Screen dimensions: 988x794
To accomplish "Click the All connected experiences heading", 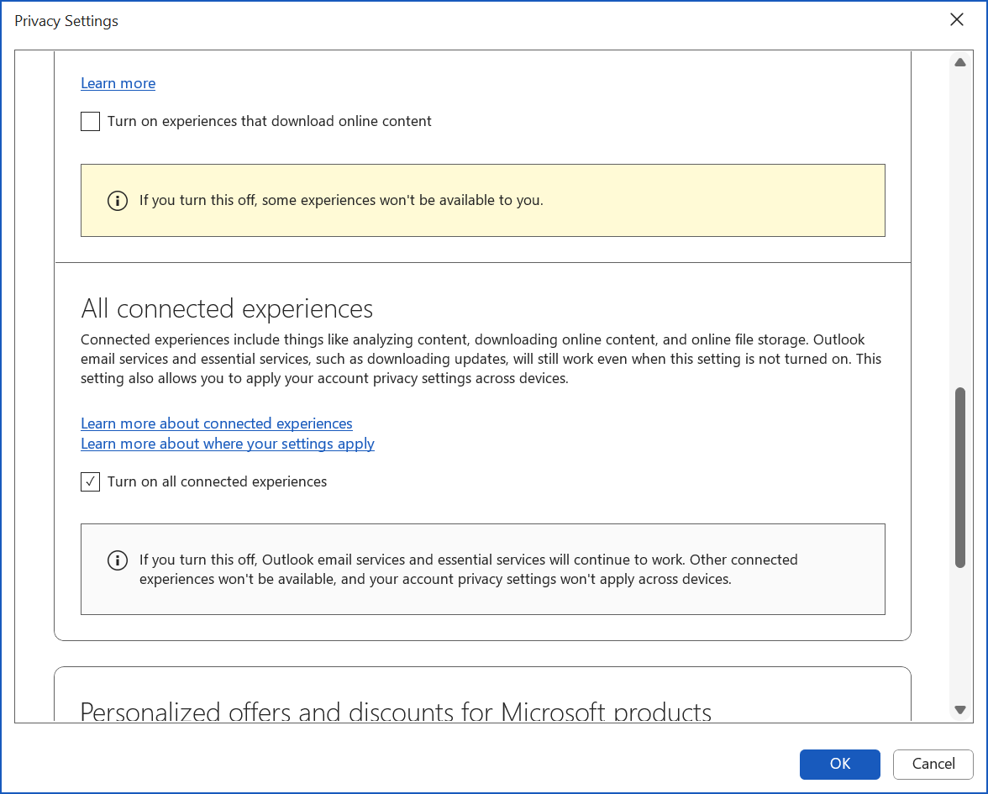I will click(227, 308).
